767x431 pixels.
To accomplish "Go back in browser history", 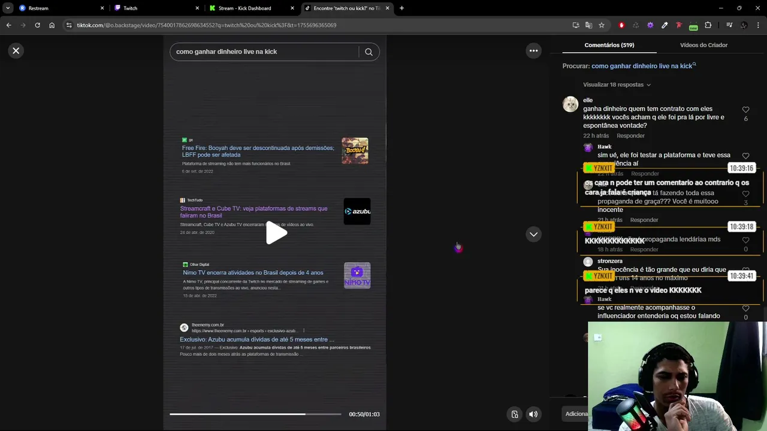I will tap(8, 25).
